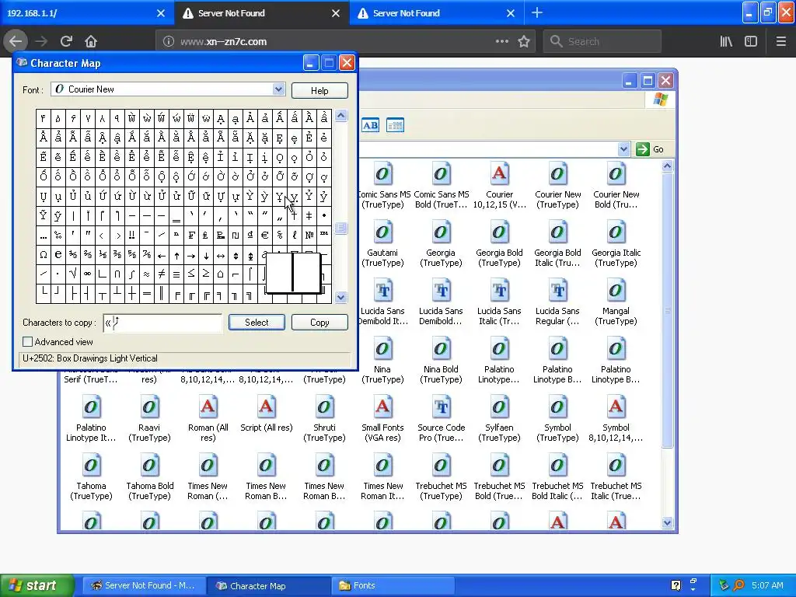Image resolution: width=796 pixels, height=597 pixels.
Task: Open Firefox hamburger menu
Action: tap(780, 41)
